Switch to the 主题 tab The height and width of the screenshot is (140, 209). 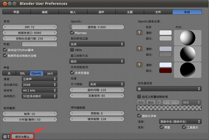click(130, 12)
